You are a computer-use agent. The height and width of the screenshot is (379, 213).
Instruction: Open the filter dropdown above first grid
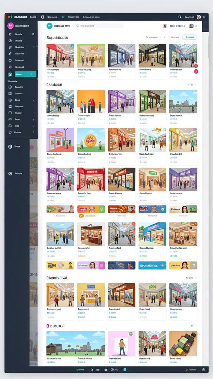point(155,37)
